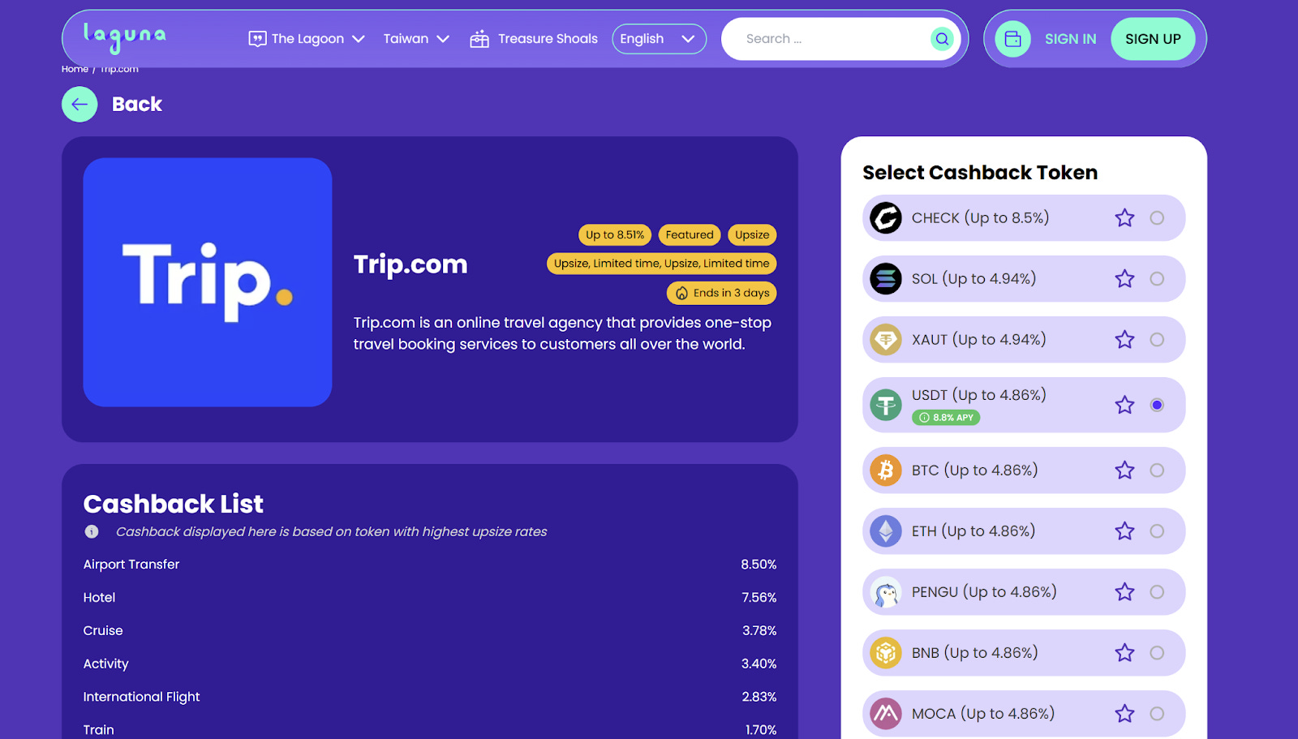Select PENGU cashback token radio

coord(1157,592)
